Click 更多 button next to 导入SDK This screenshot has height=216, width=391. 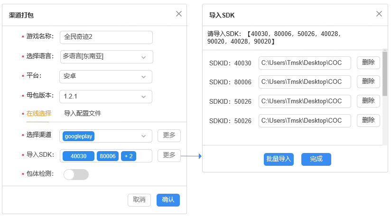click(169, 155)
